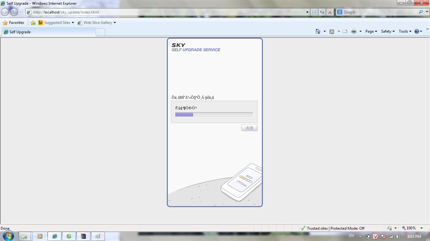Expand the command bar overflow chevron
This screenshot has width=430, height=241.
coord(427,29)
